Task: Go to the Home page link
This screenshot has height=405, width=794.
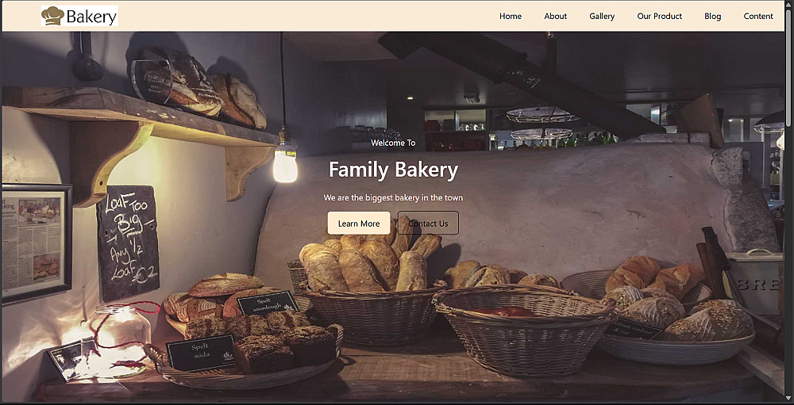Action: coord(511,16)
